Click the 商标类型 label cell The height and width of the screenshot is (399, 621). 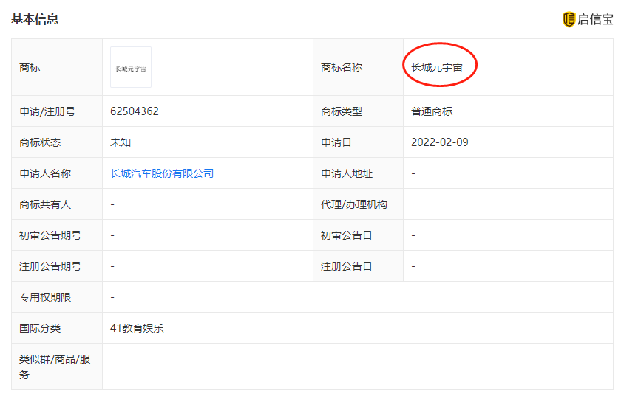pyautogui.click(x=358, y=111)
